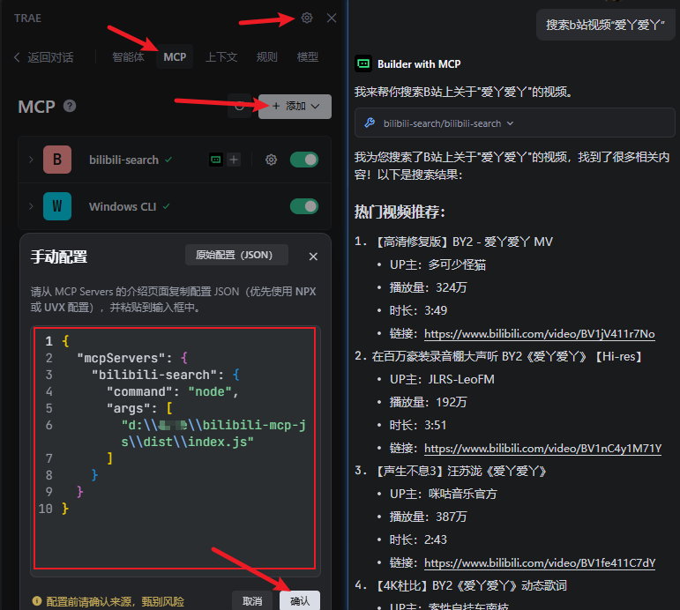Expand the bilibili-search/bilibili-search tool call
Viewport: 680px width, 610px height.
click(x=514, y=123)
